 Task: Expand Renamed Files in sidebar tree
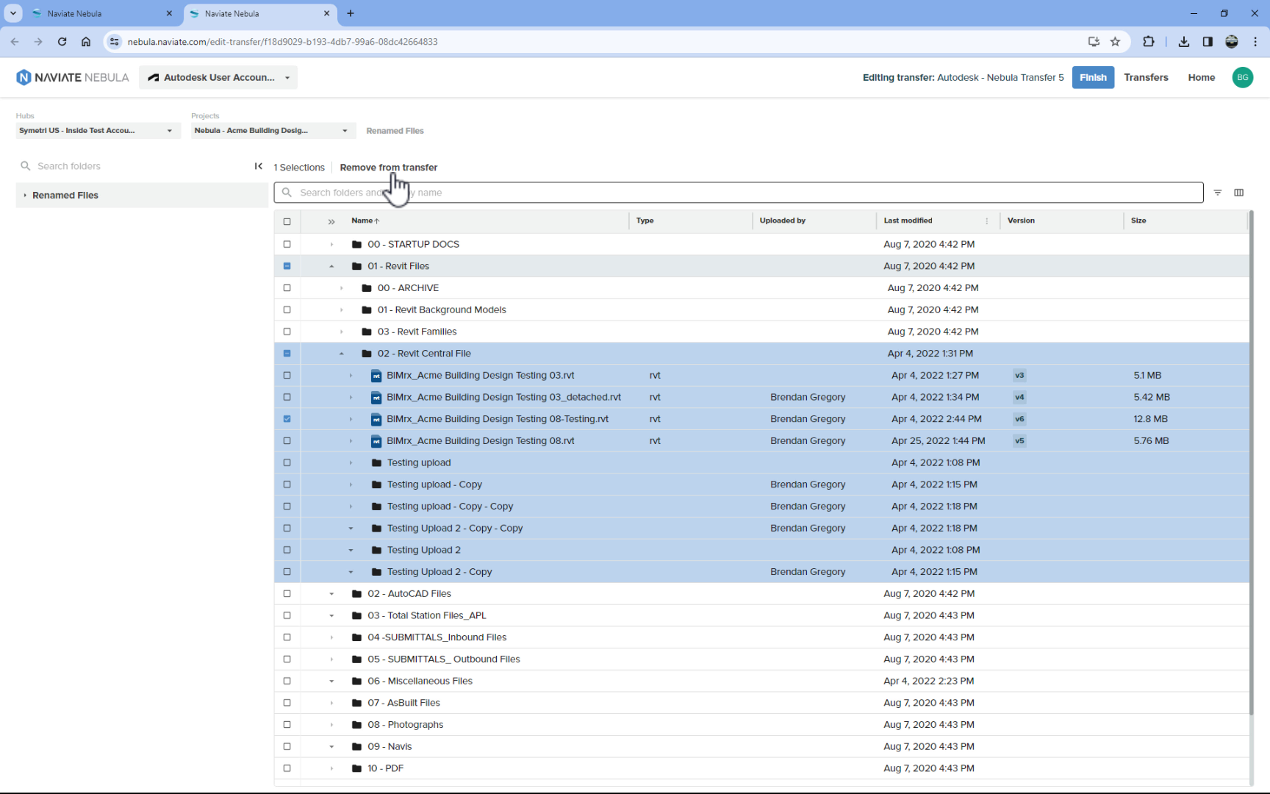click(25, 196)
